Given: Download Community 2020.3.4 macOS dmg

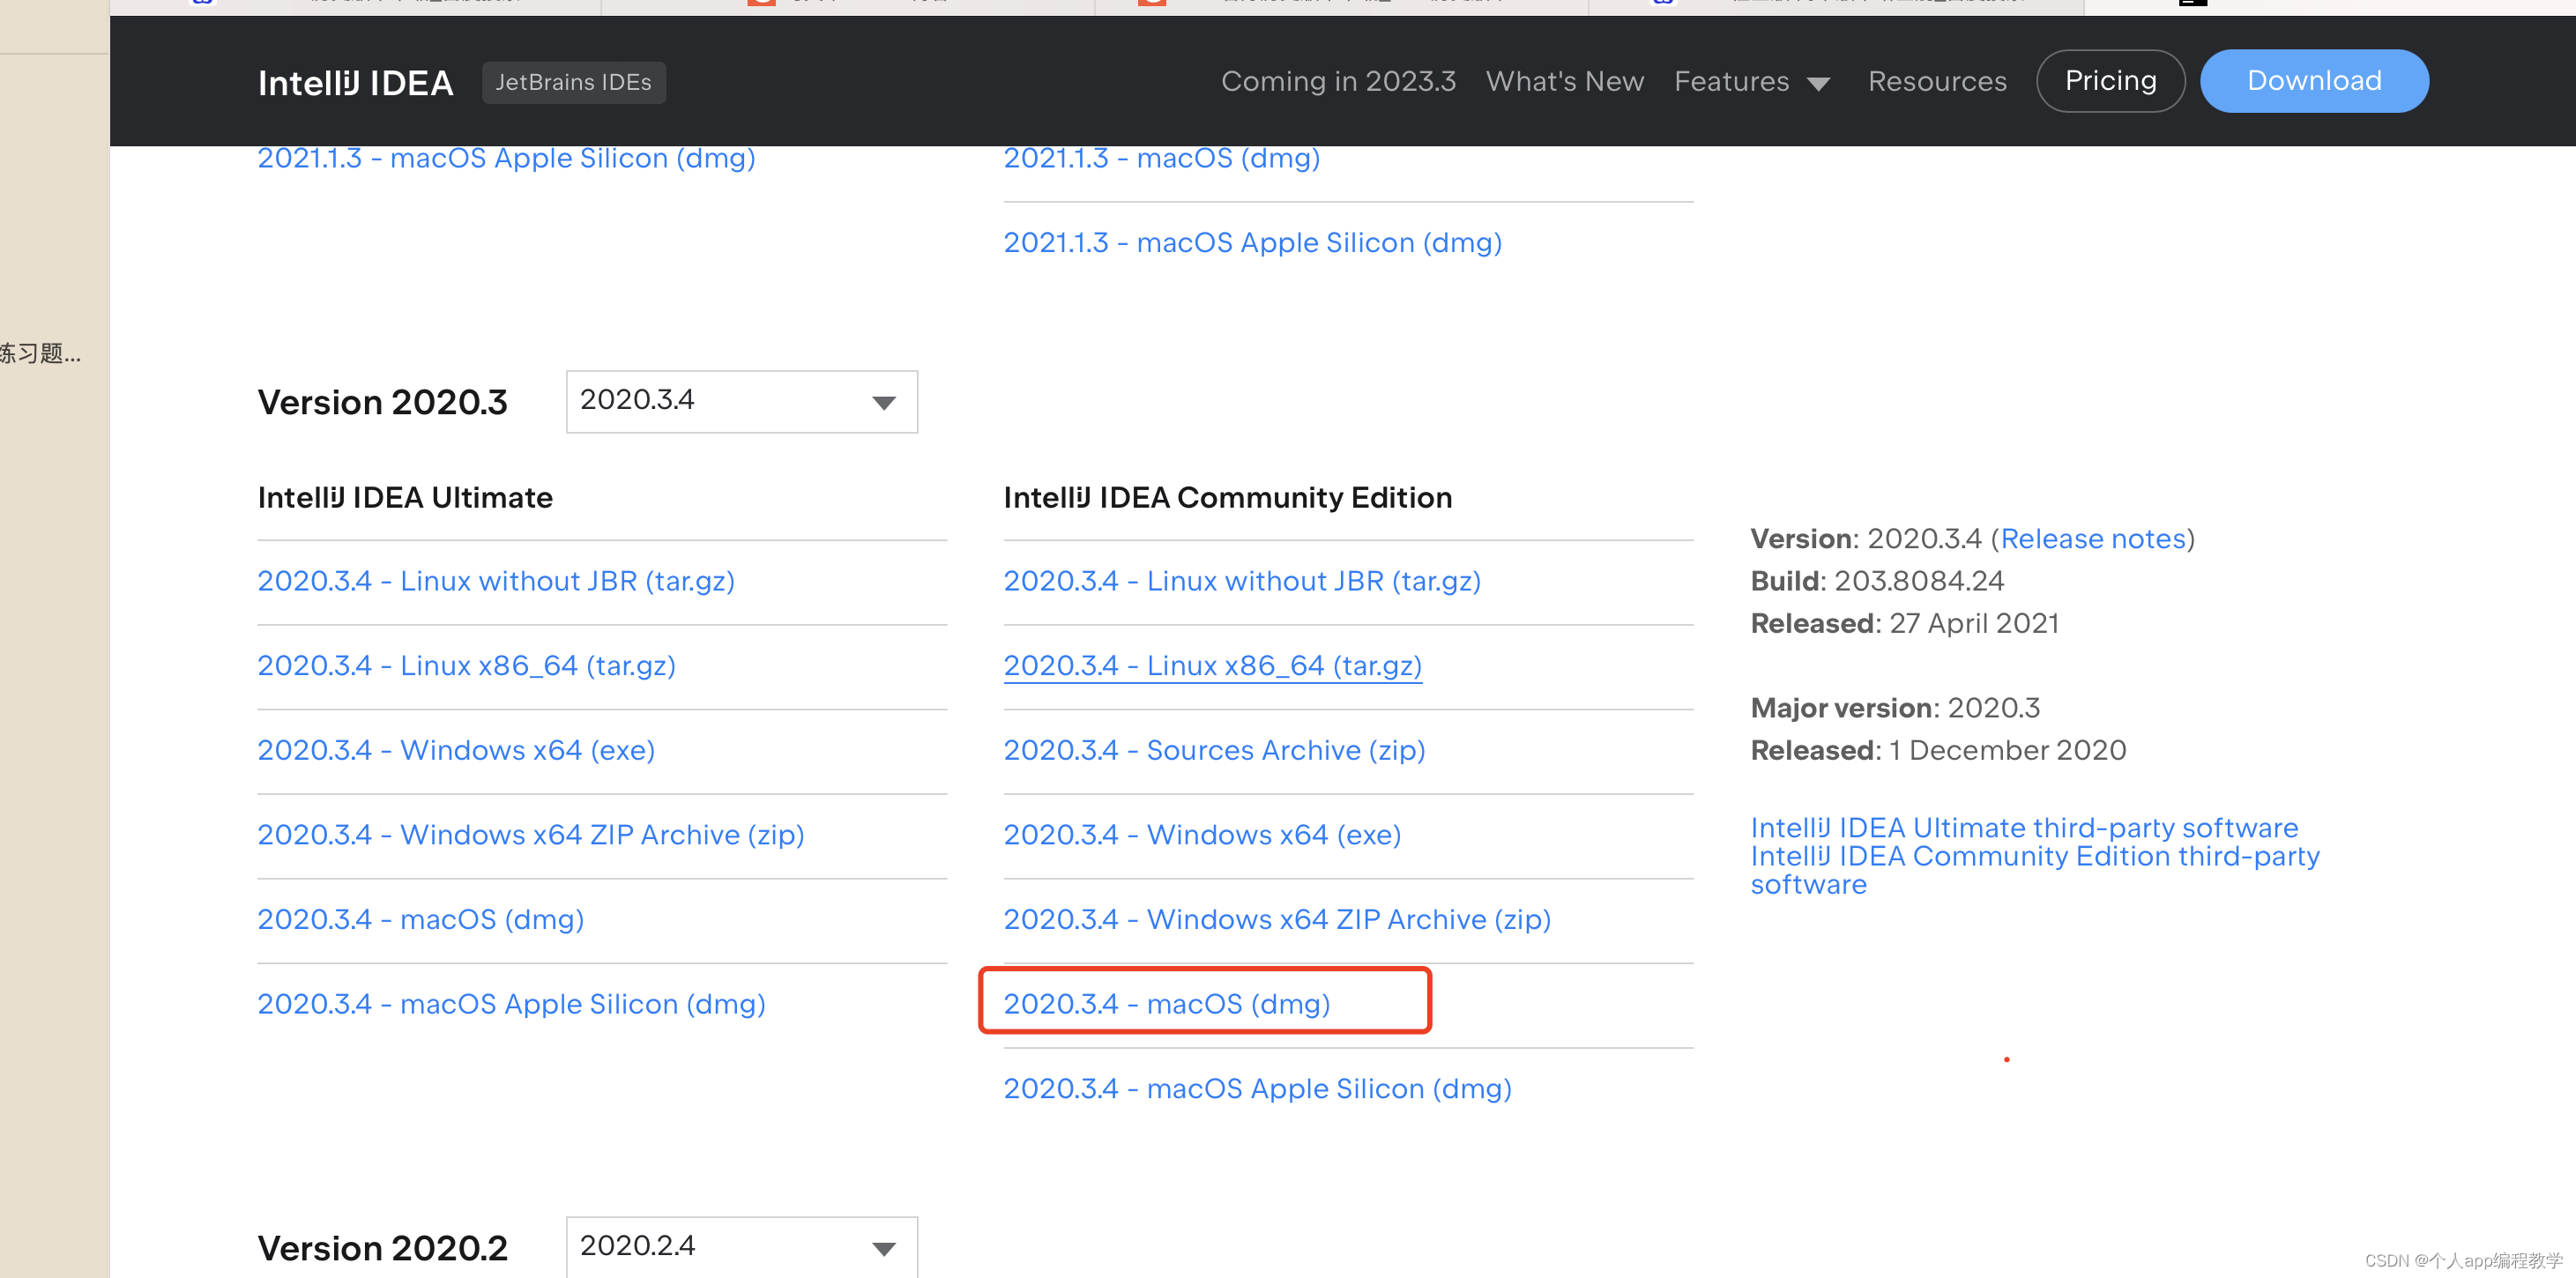Looking at the screenshot, I should pyautogui.click(x=1166, y=1003).
